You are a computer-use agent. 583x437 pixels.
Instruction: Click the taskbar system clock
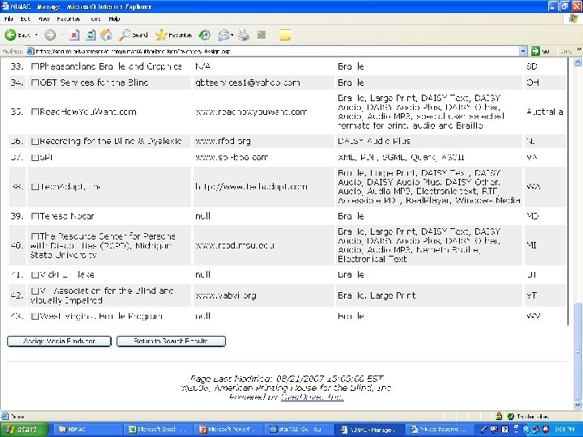pos(565,429)
